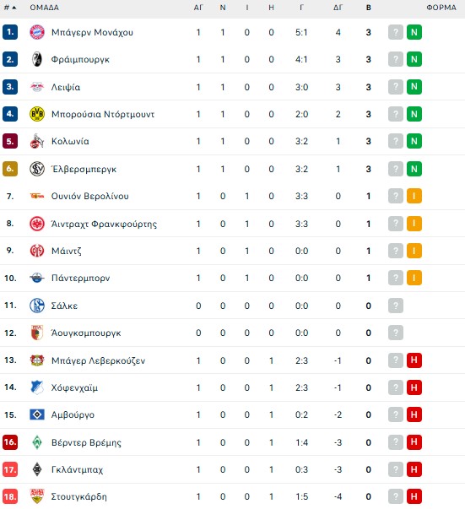Click green N form badge for Έλβερσμπεργκ
The height and width of the screenshot is (509, 465).
(414, 169)
